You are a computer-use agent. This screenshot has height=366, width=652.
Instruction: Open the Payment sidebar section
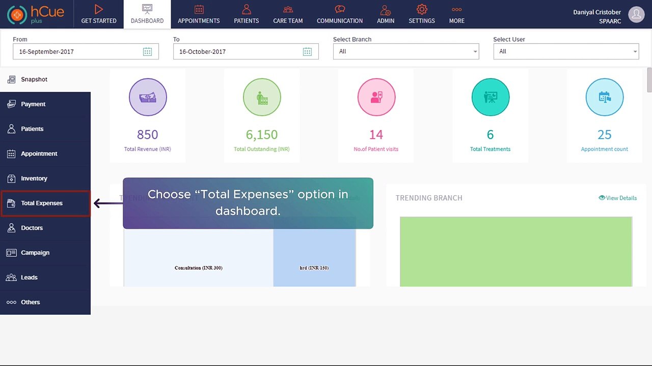(x=45, y=104)
